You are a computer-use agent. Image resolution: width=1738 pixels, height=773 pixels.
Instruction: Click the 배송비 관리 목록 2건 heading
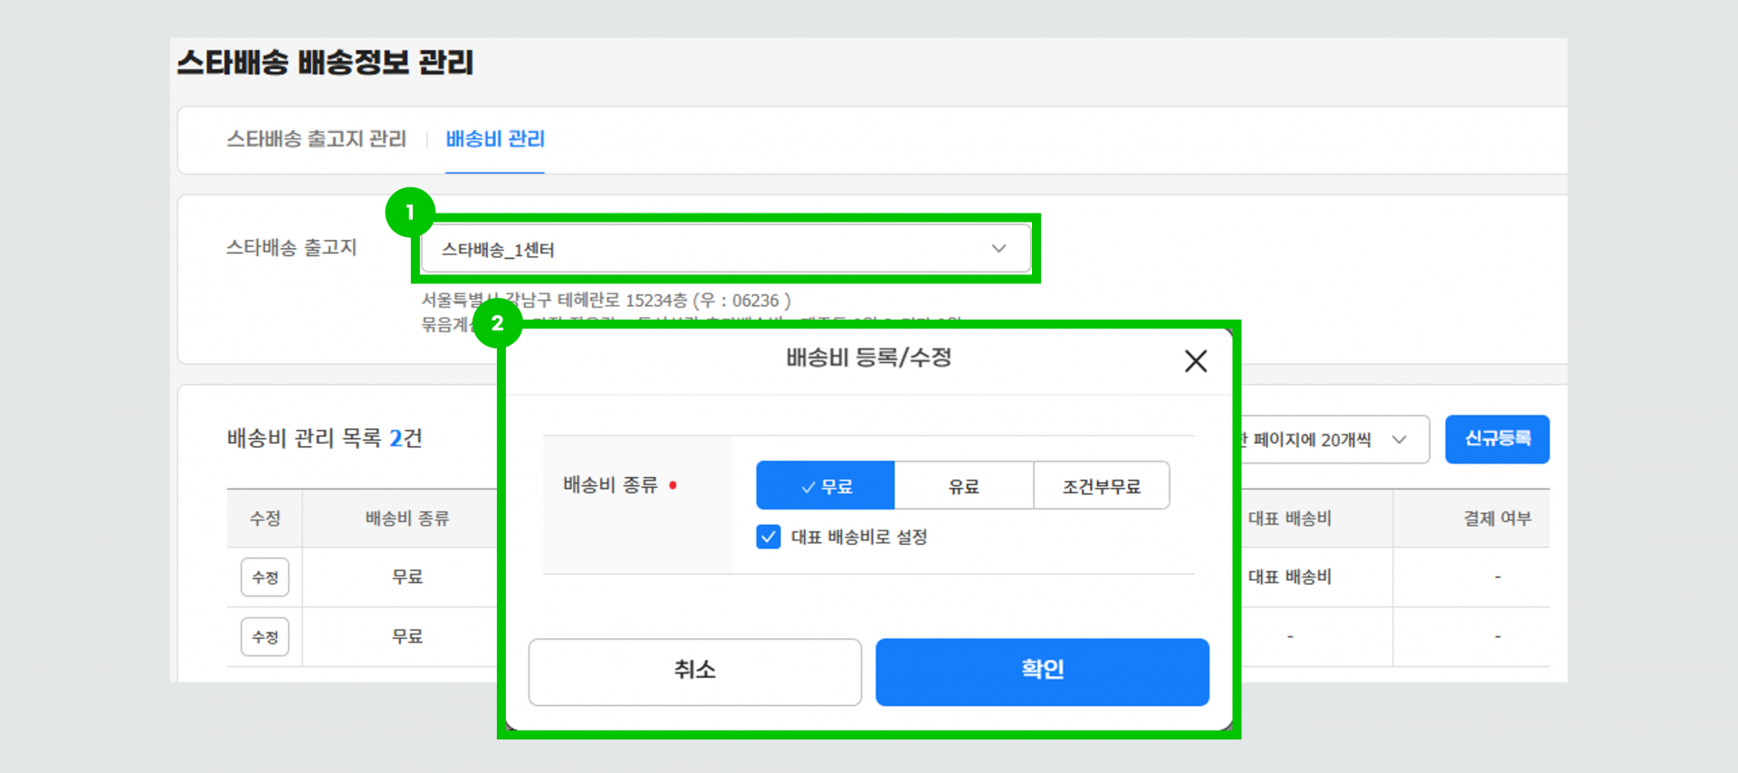click(x=325, y=439)
